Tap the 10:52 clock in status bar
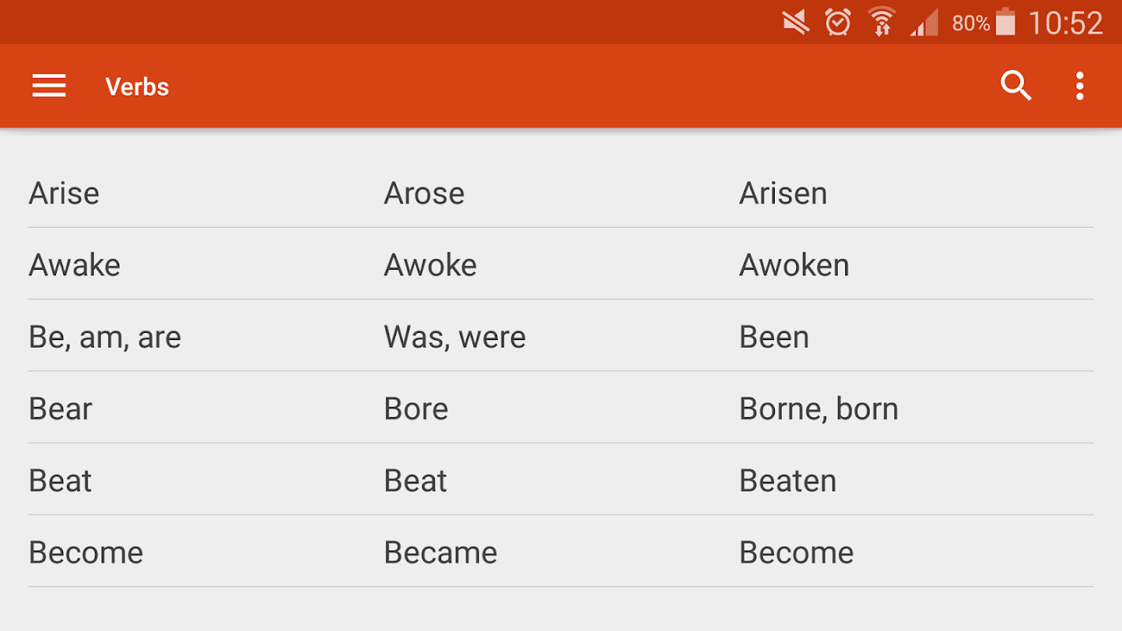The image size is (1122, 631). point(1064,23)
